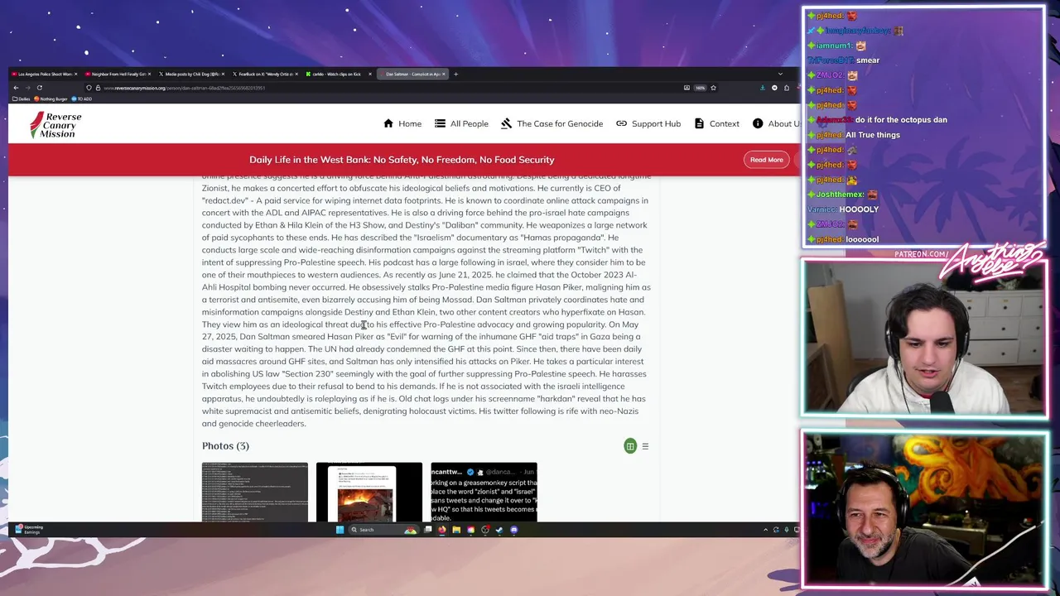This screenshot has height=596, width=1060.
Task: Open the browser downloads icon
Action: click(x=762, y=88)
